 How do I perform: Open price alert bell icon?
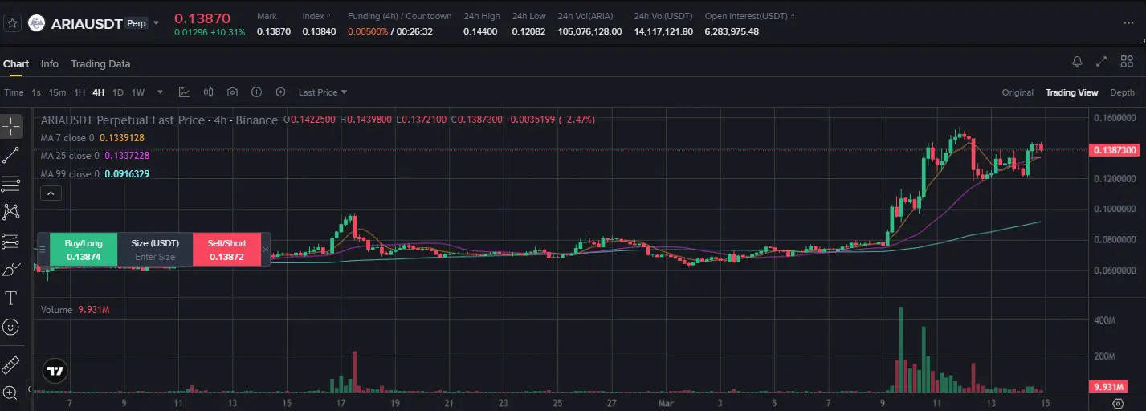(x=1077, y=62)
